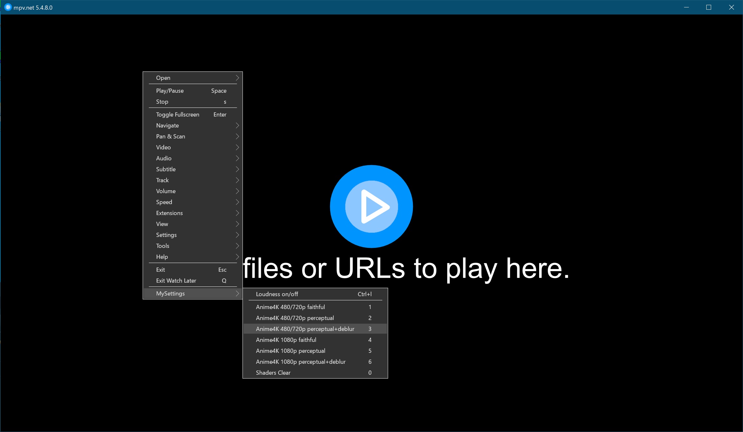This screenshot has width=743, height=432.
Task: Select Anime4K 480/720p perceptual+deblur shader
Action: click(x=305, y=329)
